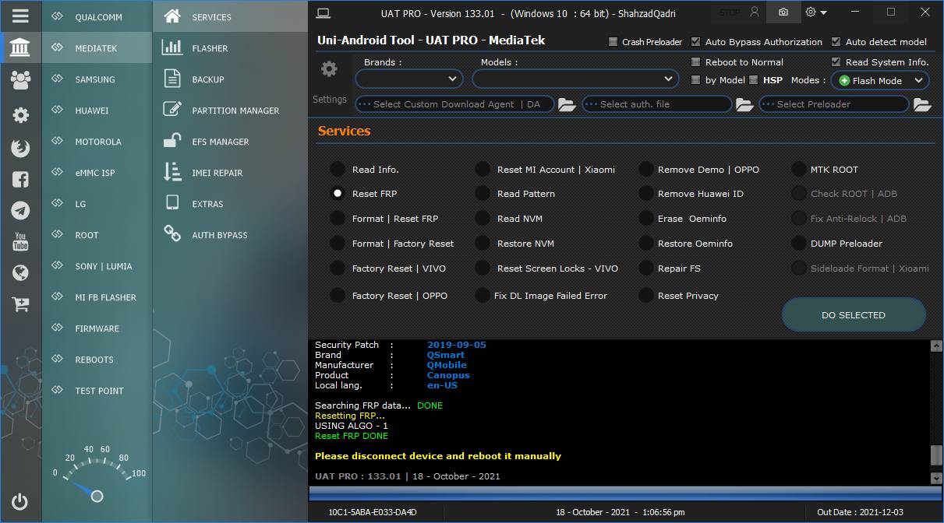Screen dimensions: 944x523
Task: Open the Facebook sidebar icon
Action: coord(20,179)
